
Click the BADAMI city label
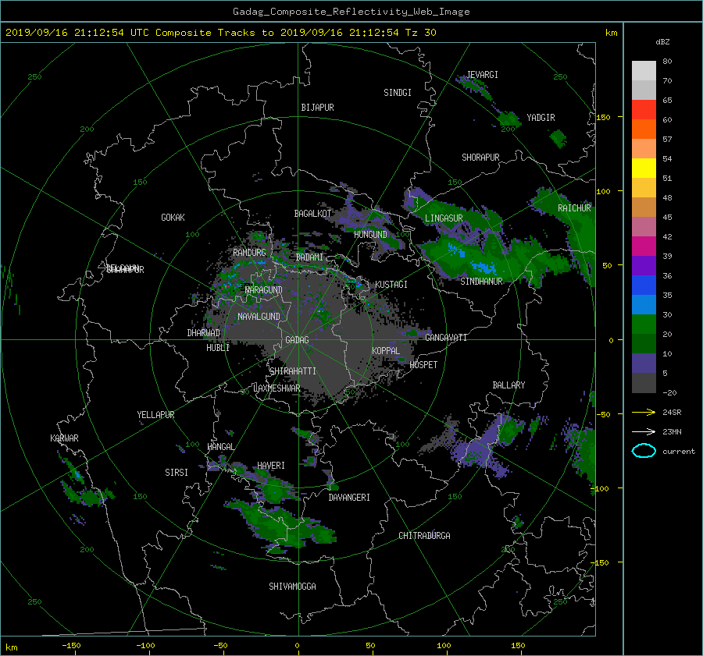click(309, 257)
